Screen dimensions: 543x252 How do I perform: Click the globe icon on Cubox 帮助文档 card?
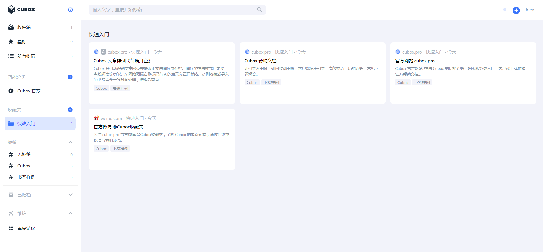click(x=247, y=52)
